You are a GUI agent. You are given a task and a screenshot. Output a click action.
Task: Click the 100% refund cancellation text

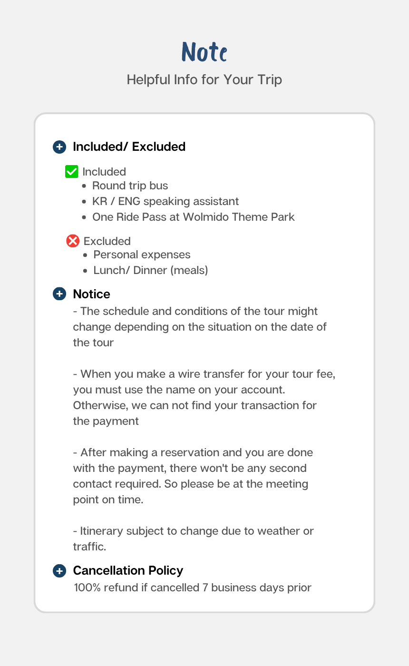tap(193, 588)
